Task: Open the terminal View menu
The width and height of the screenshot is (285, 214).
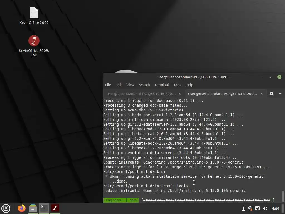Action: click(x=130, y=85)
